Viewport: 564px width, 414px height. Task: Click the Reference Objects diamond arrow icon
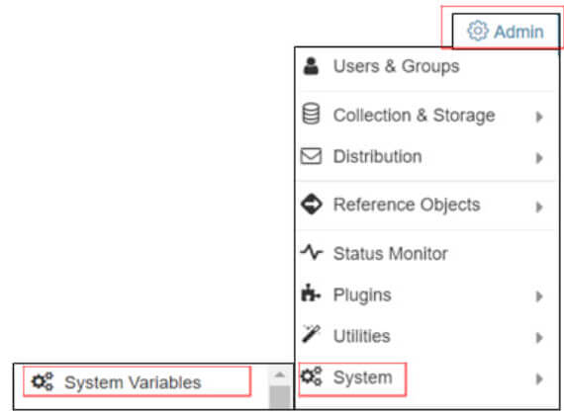311,204
